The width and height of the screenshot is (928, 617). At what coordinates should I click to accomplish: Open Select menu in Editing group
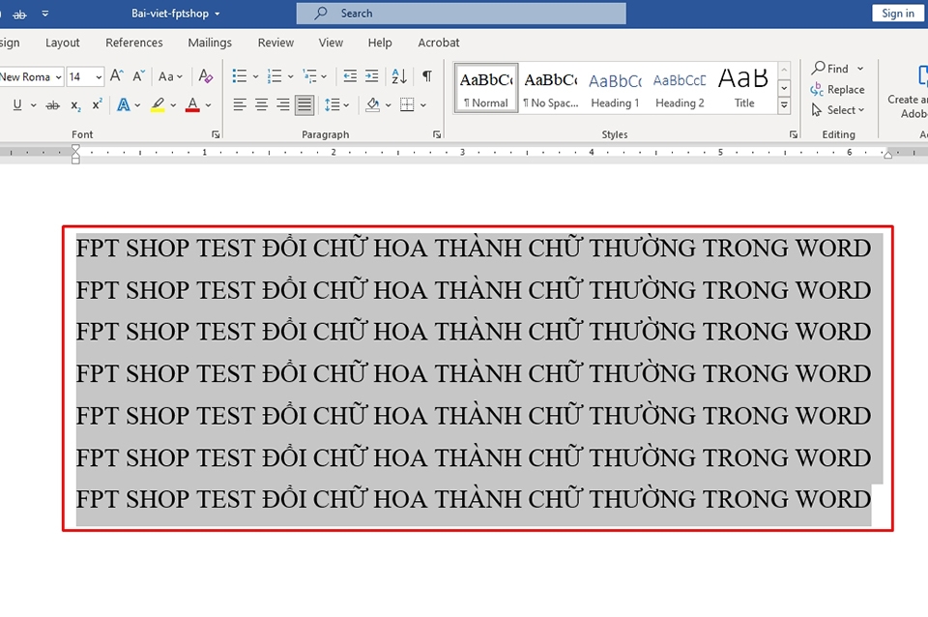(837, 110)
